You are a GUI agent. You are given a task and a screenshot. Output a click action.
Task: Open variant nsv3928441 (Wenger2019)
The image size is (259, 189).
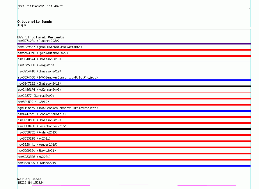coord(38,145)
